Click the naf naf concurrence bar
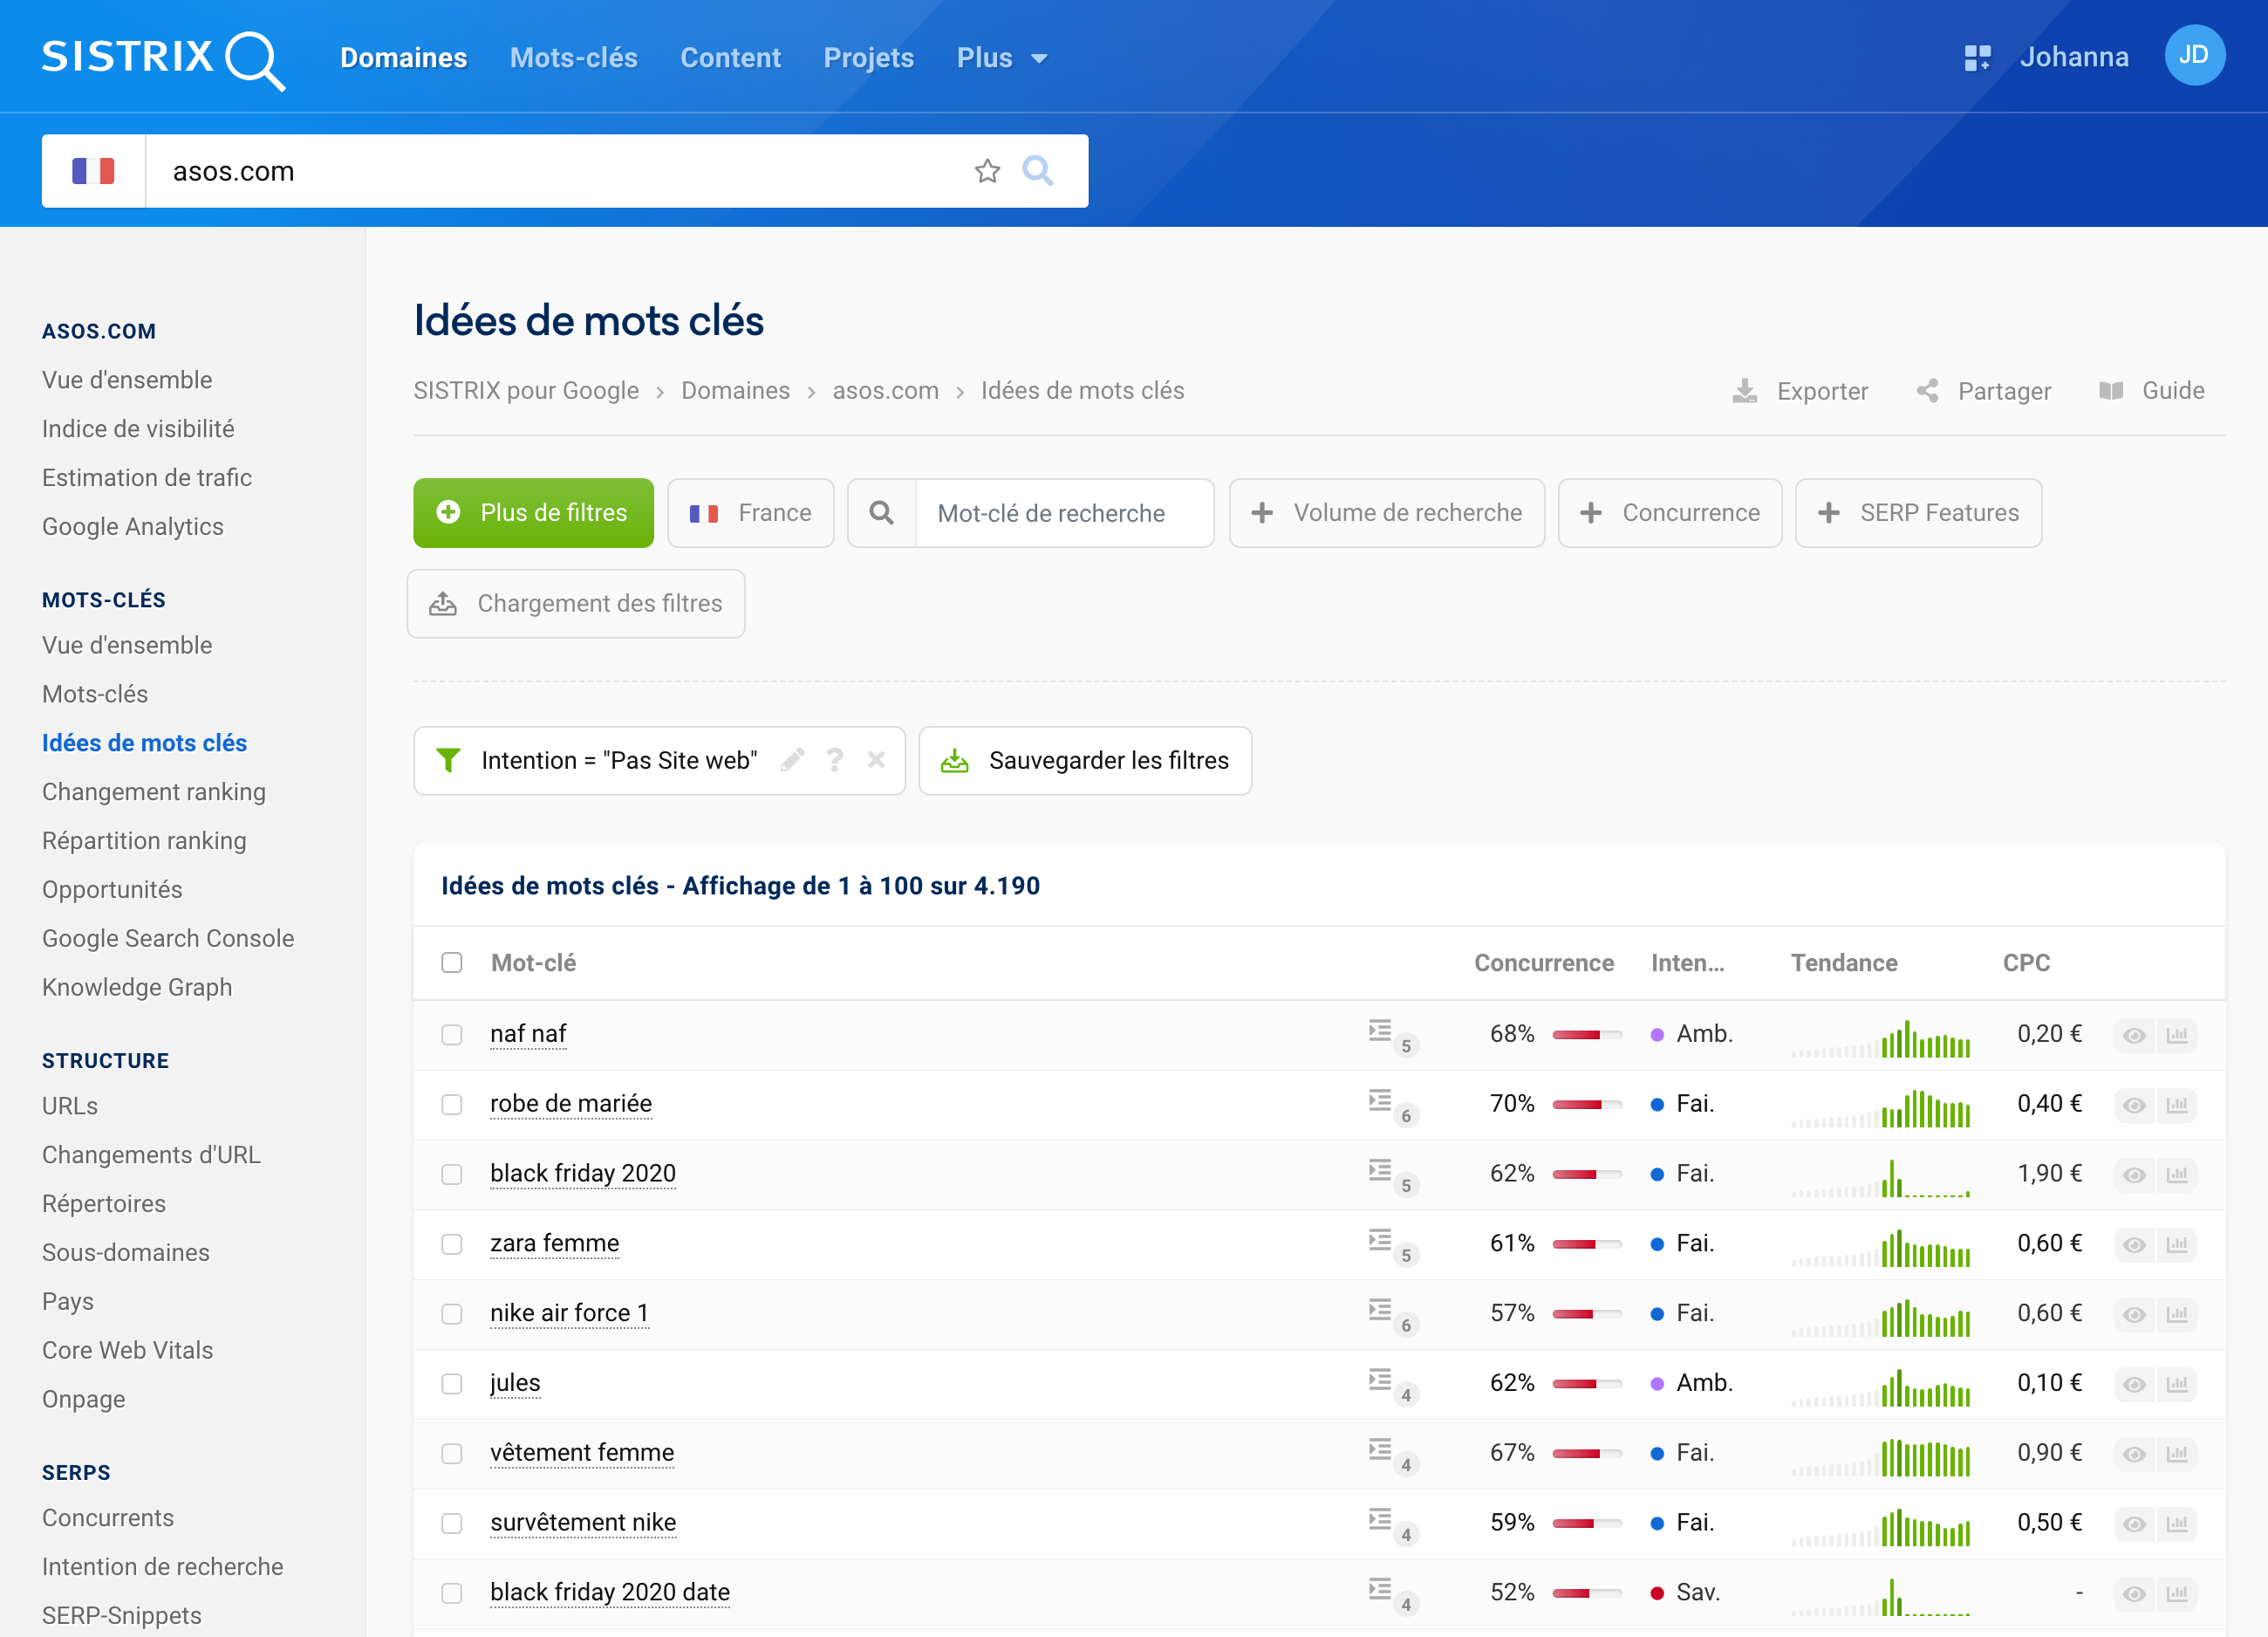 tap(1586, 1035)
